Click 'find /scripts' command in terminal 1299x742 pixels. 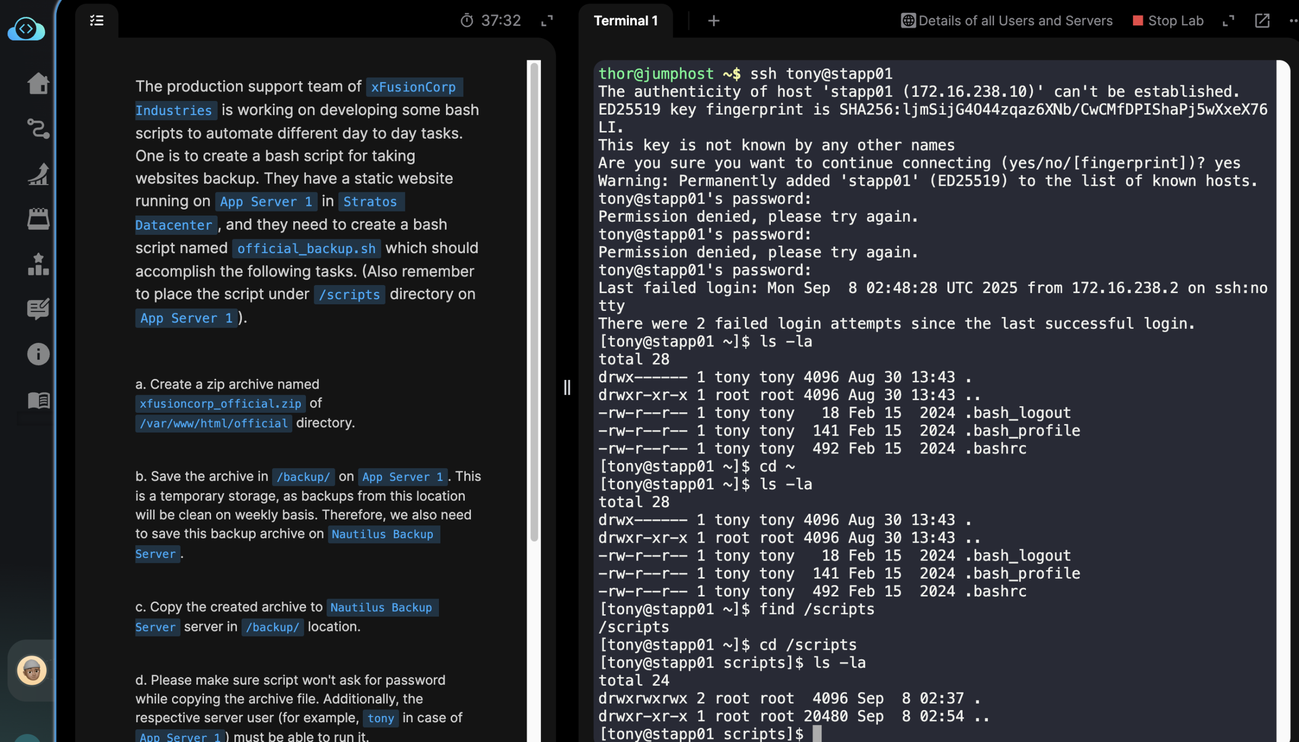coord(817,609)
